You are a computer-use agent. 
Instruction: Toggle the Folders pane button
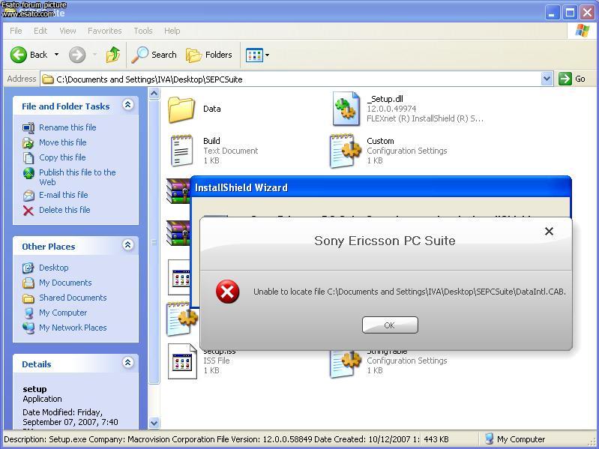pos(209,55)
